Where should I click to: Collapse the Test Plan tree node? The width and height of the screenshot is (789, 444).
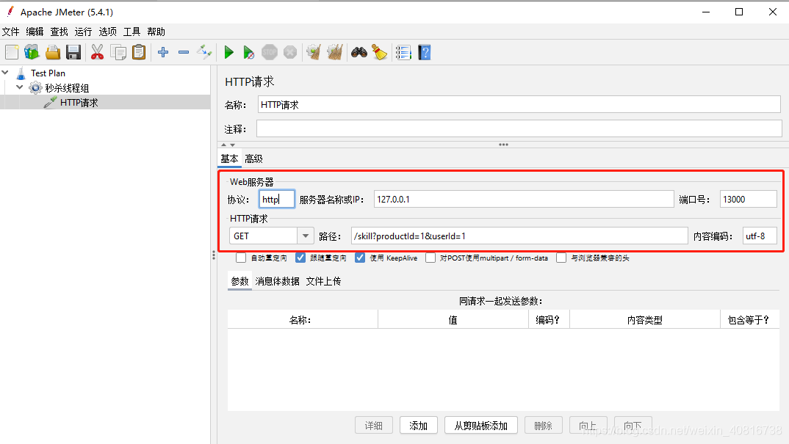coord(6,73)
